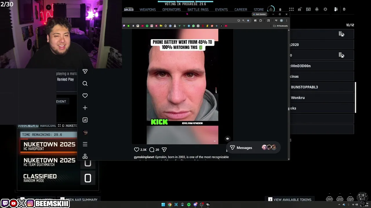Open the Windows Start button

(x=163, y=205)
